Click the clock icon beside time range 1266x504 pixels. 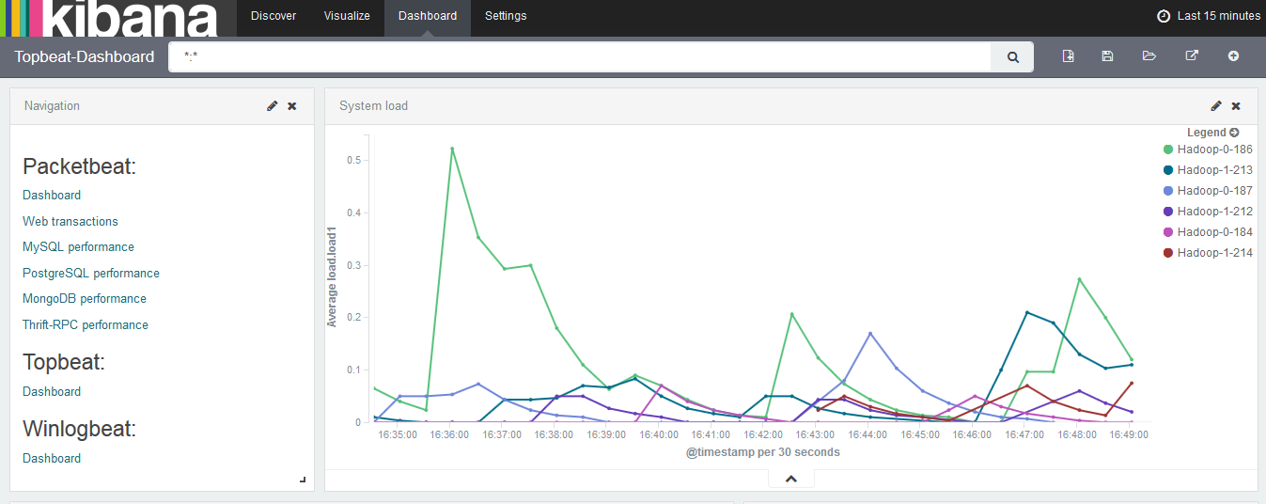pos(1164,16)
